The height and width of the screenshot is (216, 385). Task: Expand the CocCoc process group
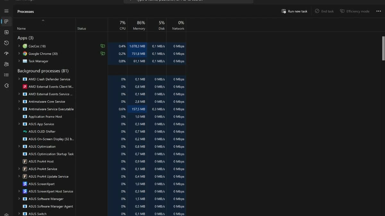click(x=19, y=46)
